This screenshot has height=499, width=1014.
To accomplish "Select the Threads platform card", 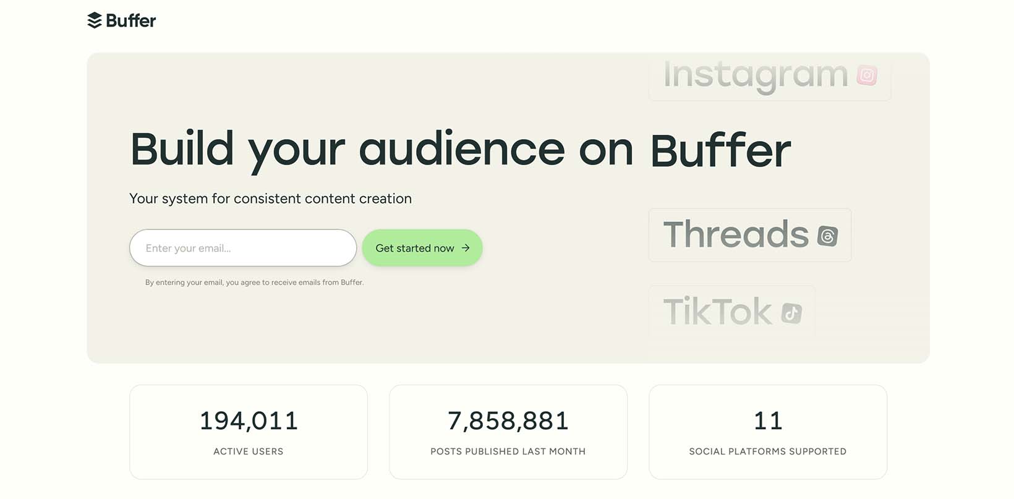I will [750, 235].
